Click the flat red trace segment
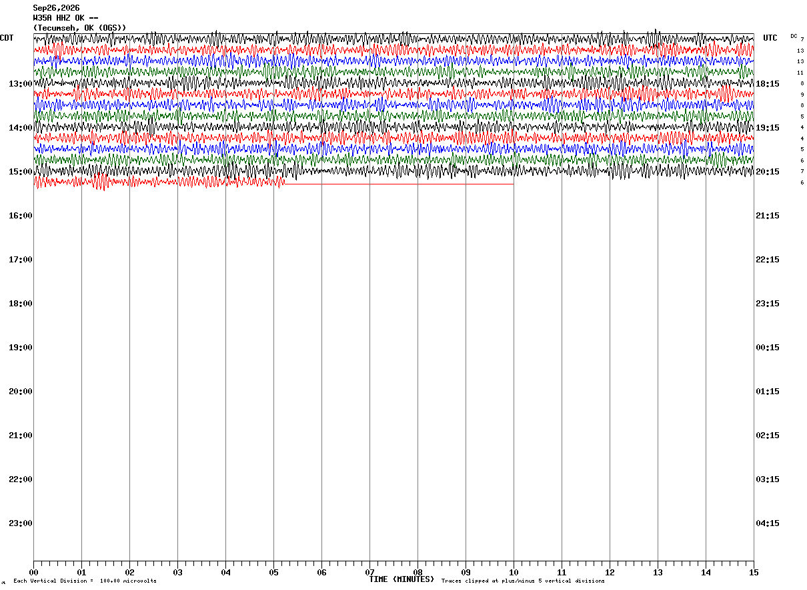This screenshot has height=590, width=807. tap(399, 184)
